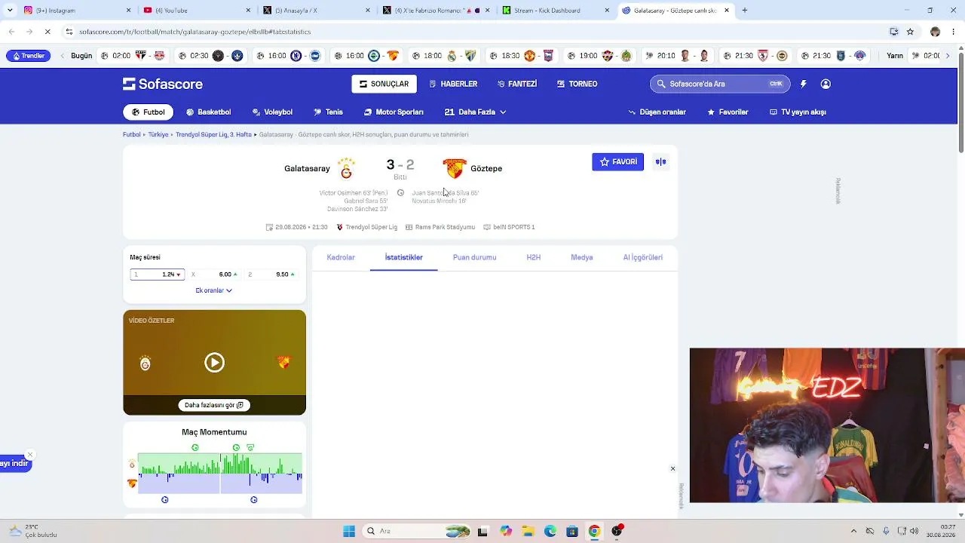Open the weather widget on the taskbar

(32, 531)
